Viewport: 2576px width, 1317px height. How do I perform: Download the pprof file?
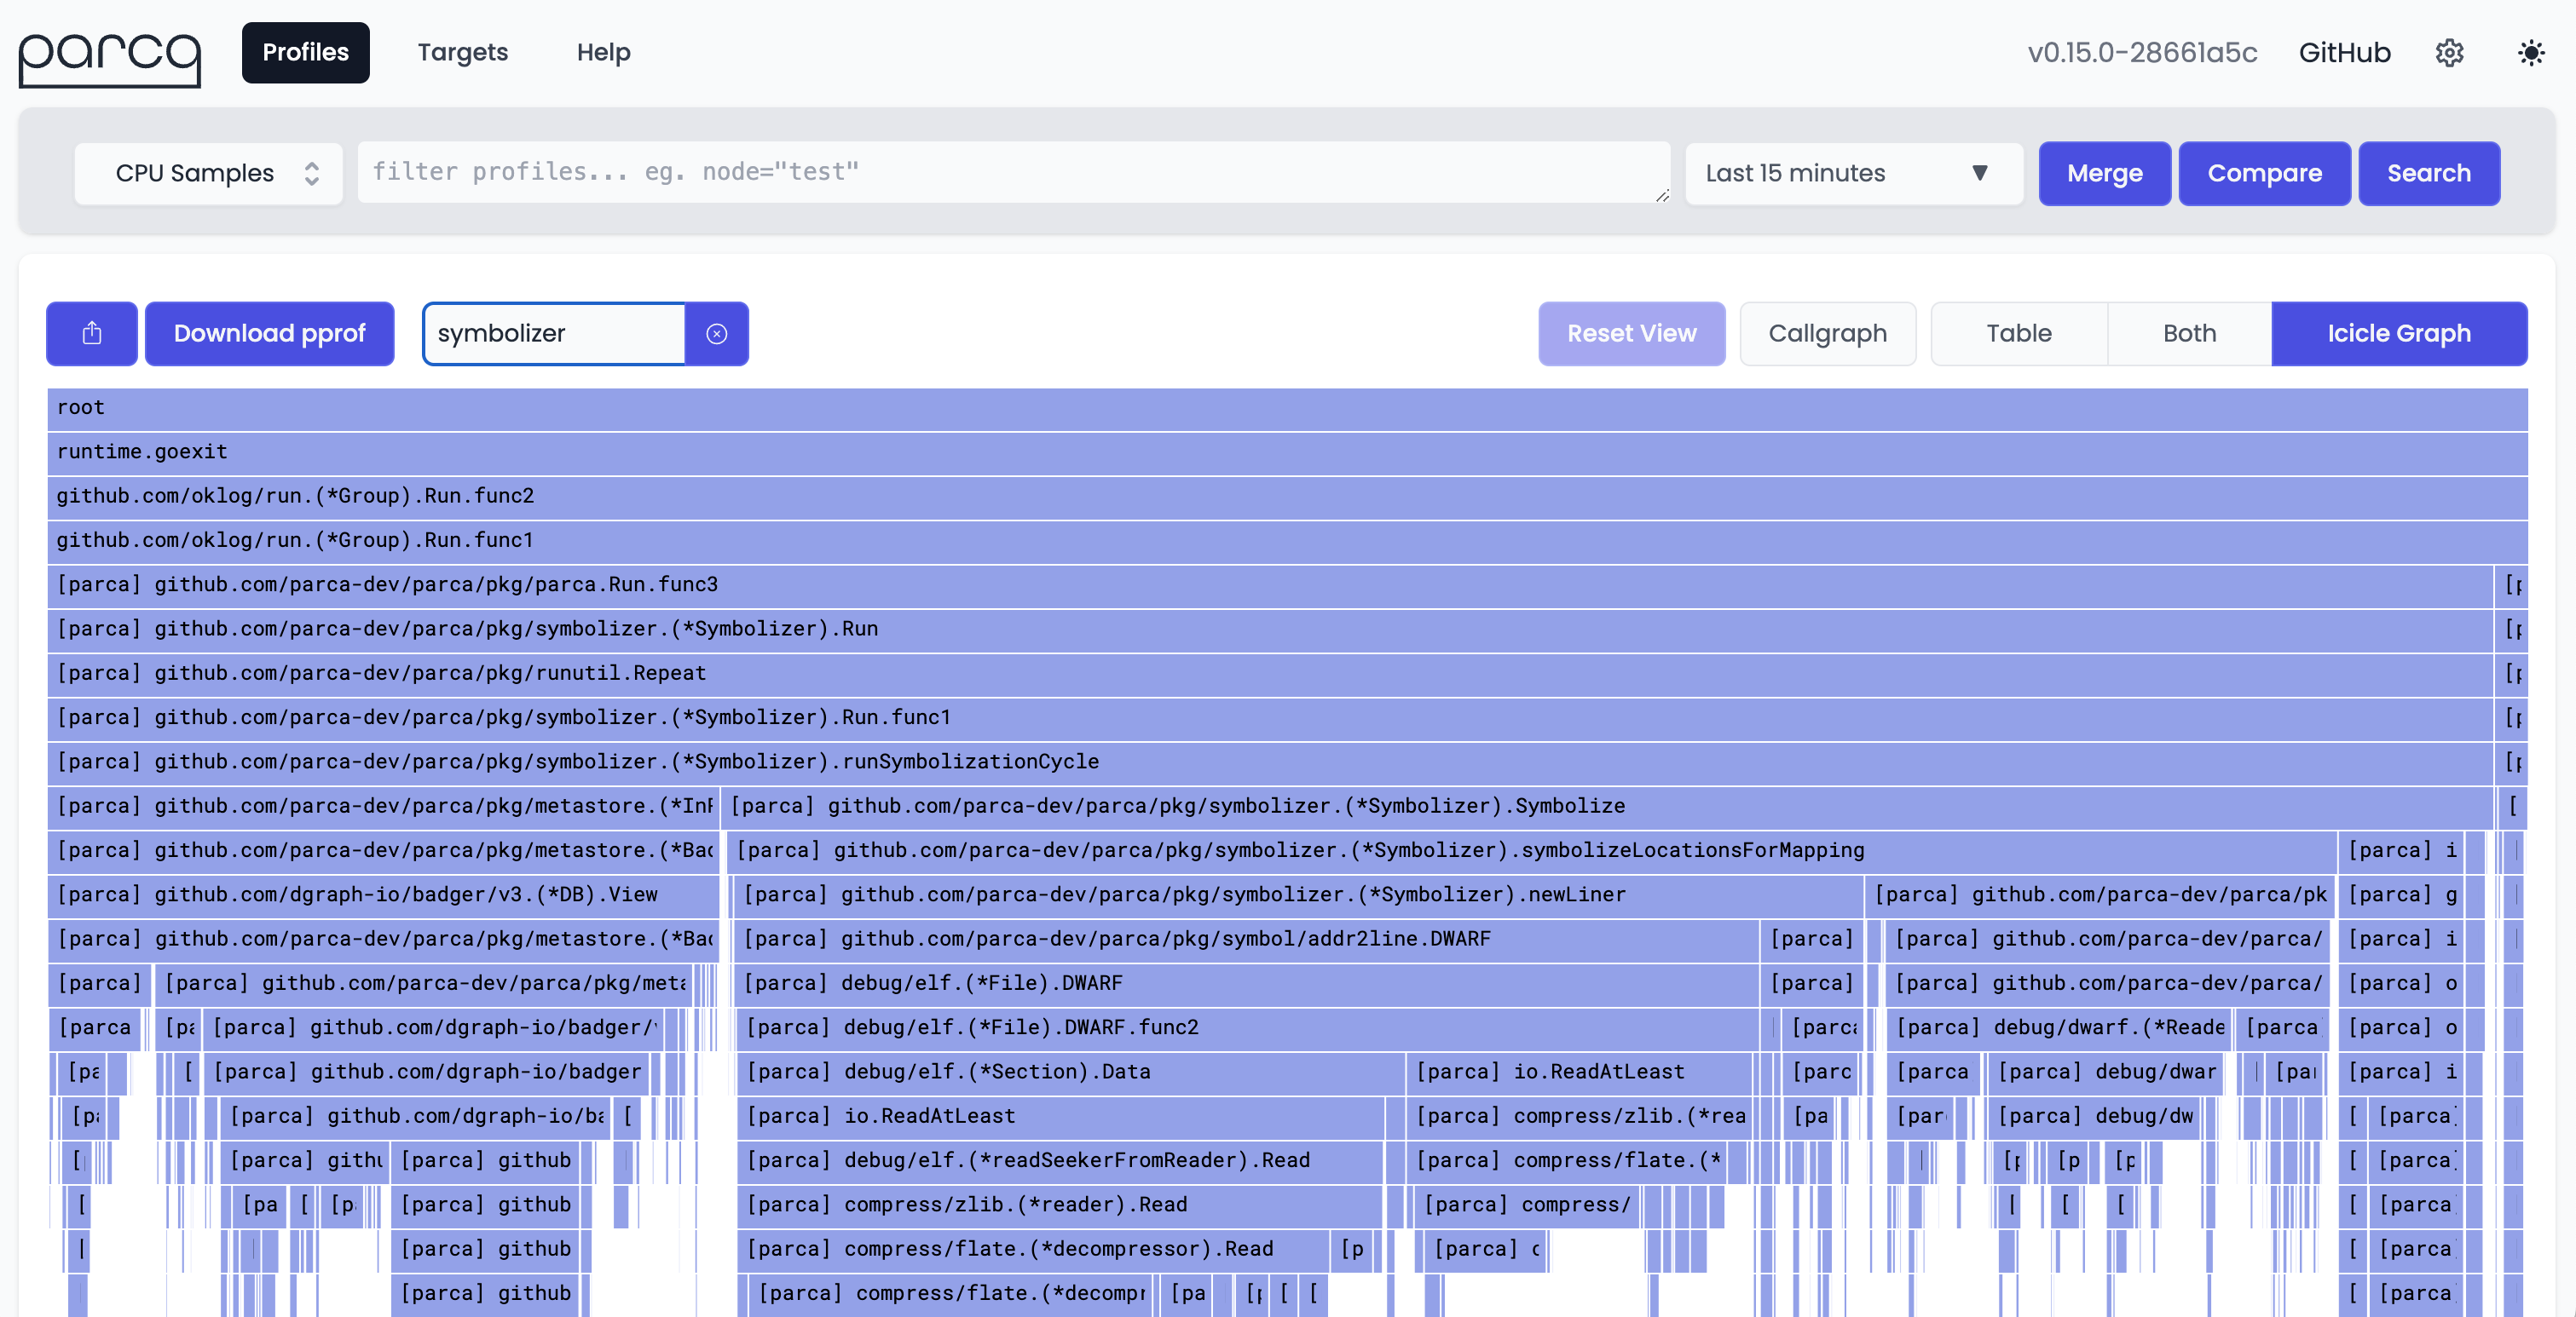click(x=270, y=334)
